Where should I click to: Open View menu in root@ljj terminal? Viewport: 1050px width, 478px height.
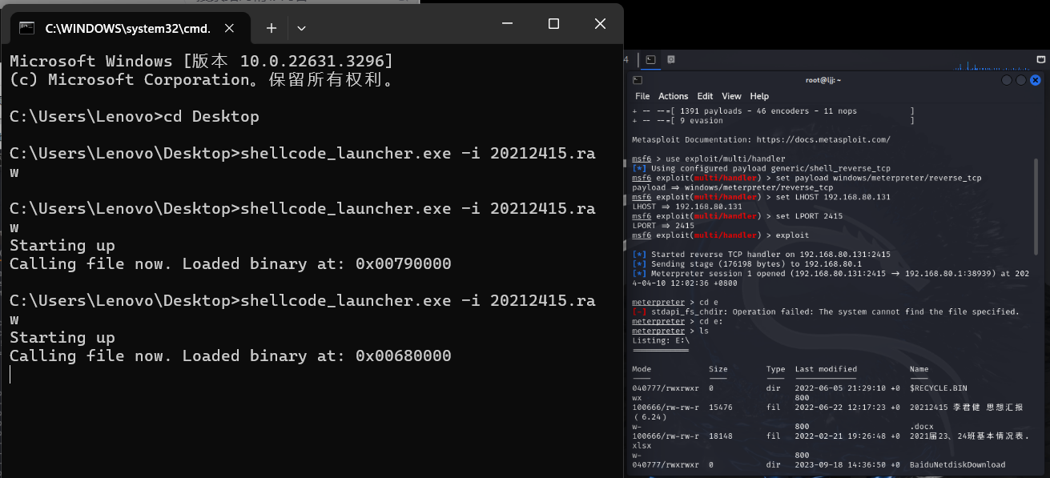731,96
